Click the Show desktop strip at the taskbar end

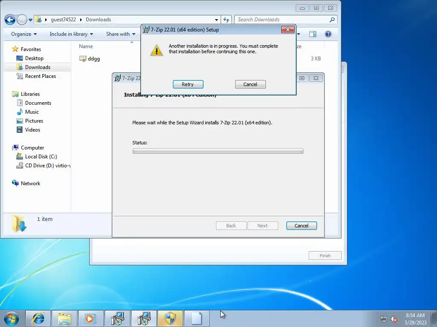434,318
